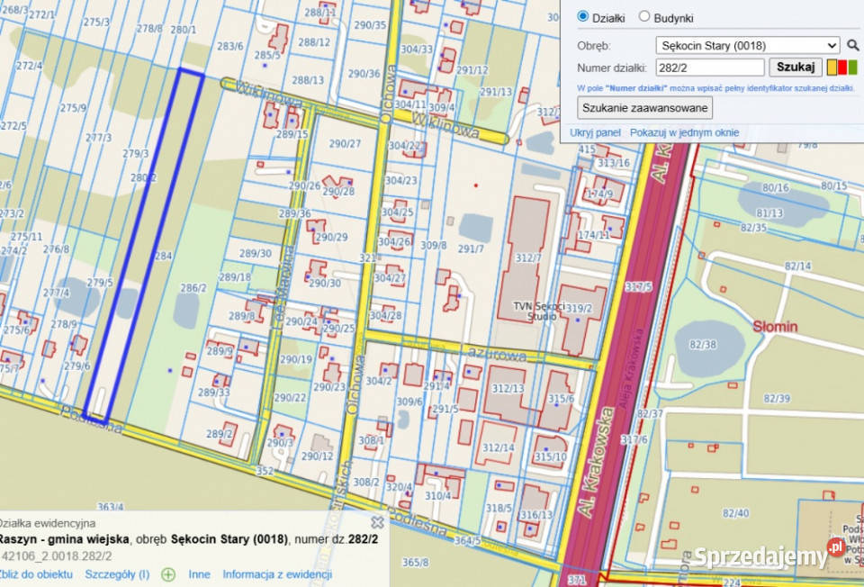This screenshot has height=587, width=864.
Task: Open Informacja z ewidencji link
Action: click(277, 574)
